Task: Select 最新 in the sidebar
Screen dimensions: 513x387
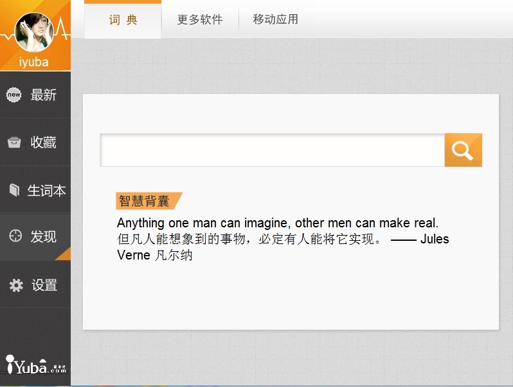Action: click(x=35, y=95)
